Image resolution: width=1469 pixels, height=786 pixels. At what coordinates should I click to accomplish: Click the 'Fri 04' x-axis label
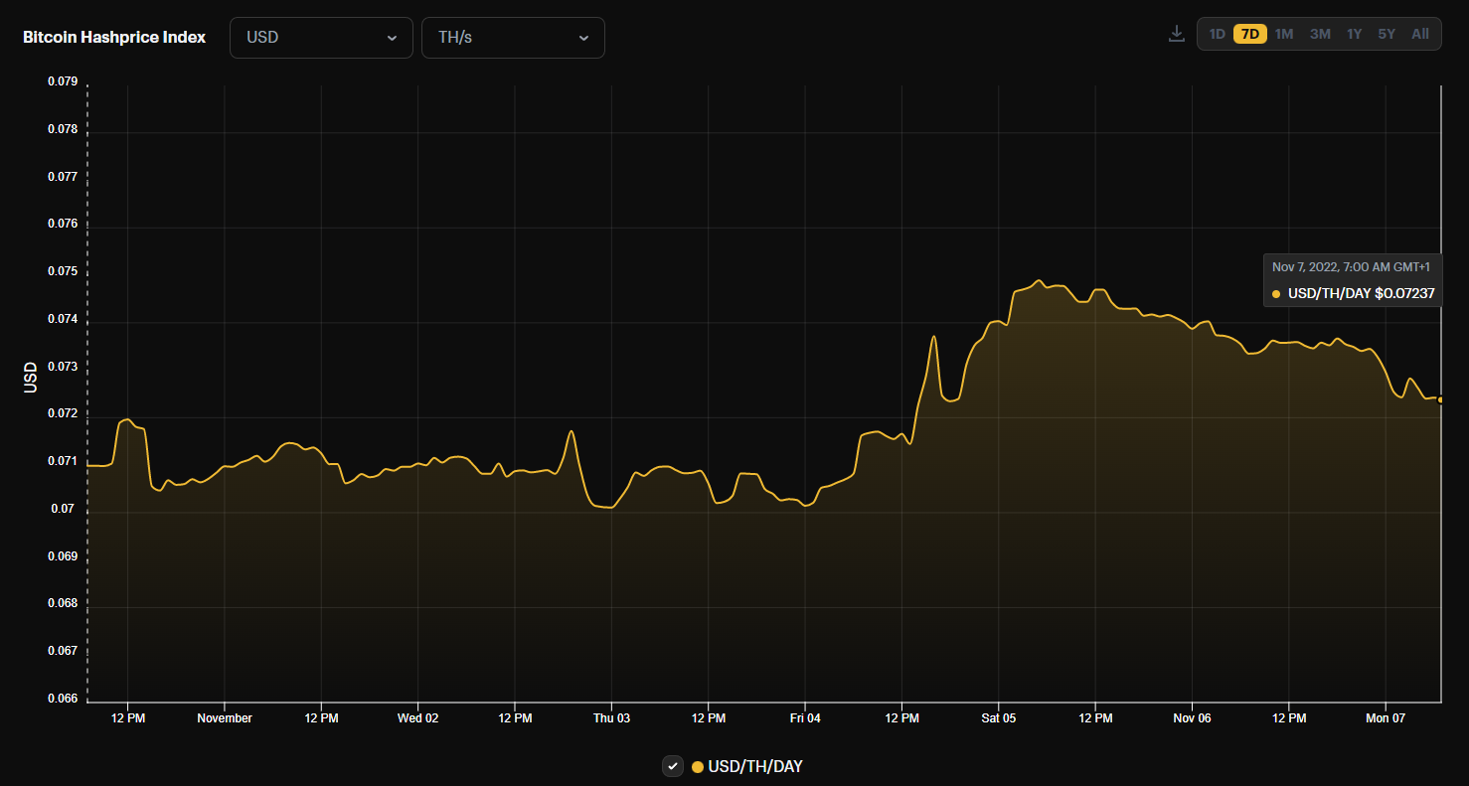(805, 717)
